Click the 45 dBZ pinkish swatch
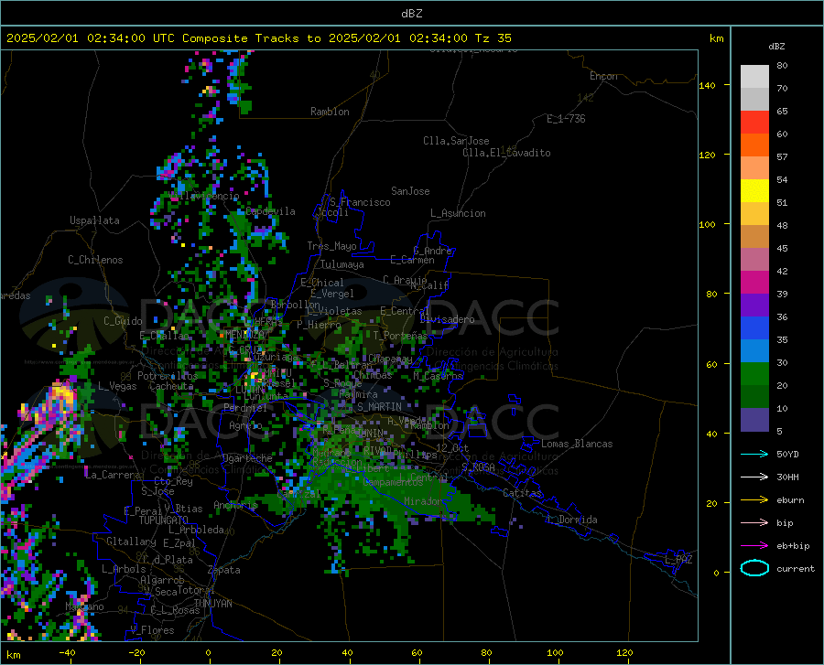 click(754, 259)
